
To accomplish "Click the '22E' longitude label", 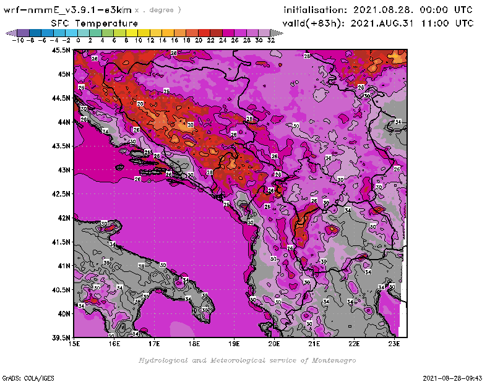I will (x=354, y=344).
